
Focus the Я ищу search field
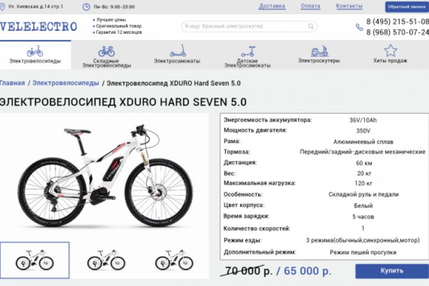pyautogui.click(x=249, y=26)
